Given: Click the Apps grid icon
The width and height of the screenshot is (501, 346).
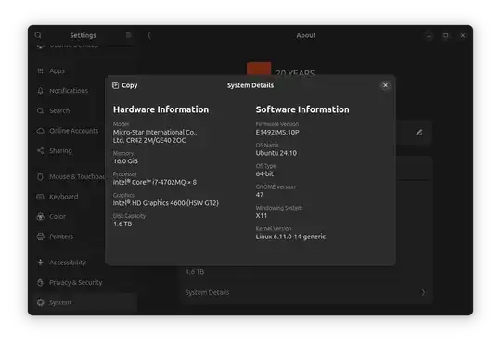Looking at the screenshot, I should point(40,70).
